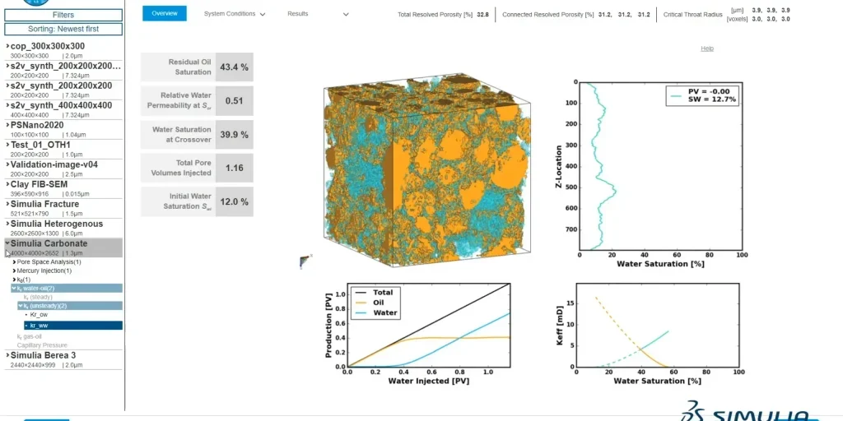Click the PV / SW legend in saturation plot
Viewport: 843px width, 421px height.
pyautogui.click(x=703, y=95)
